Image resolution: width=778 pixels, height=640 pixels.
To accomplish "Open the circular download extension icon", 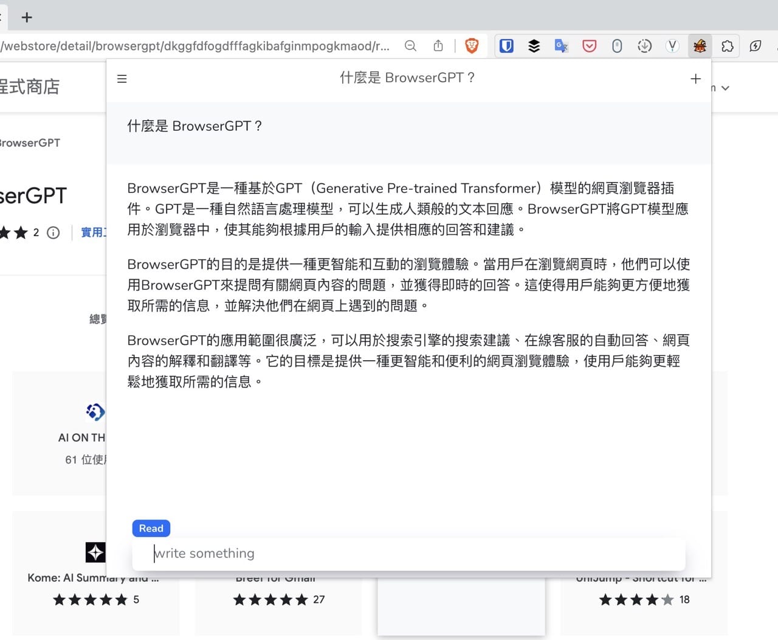I will click(x=644, y=46).
